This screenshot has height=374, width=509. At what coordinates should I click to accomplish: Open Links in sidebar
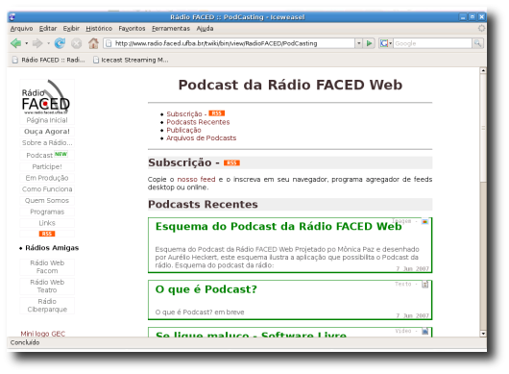47,223
